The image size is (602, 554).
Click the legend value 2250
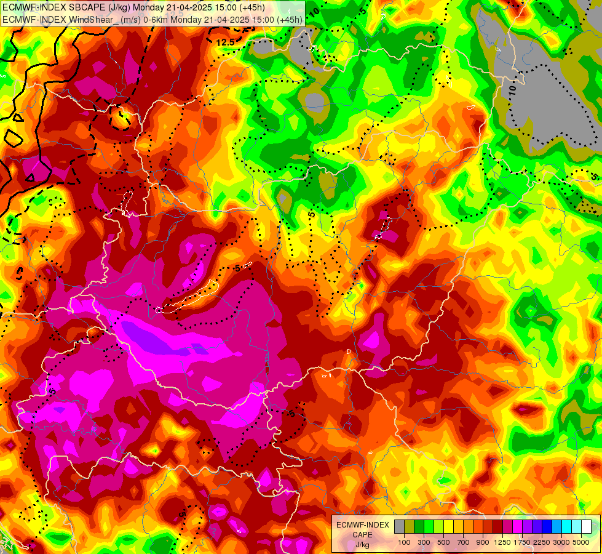pos(542,542)
